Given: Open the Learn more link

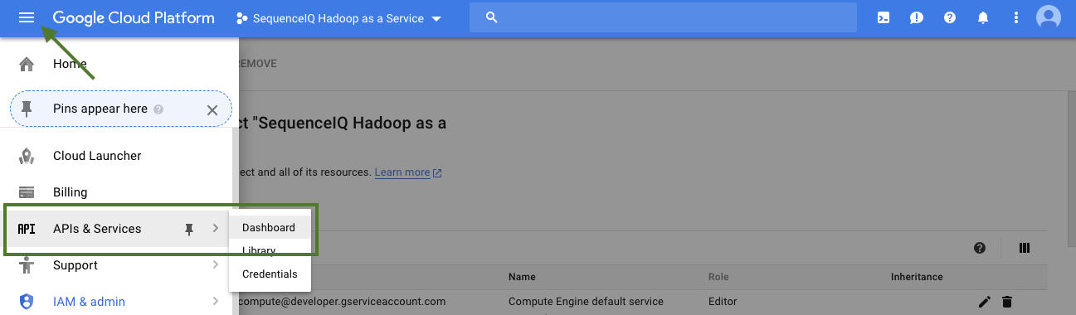Looking at the screenshot, I should click(402, 172).
